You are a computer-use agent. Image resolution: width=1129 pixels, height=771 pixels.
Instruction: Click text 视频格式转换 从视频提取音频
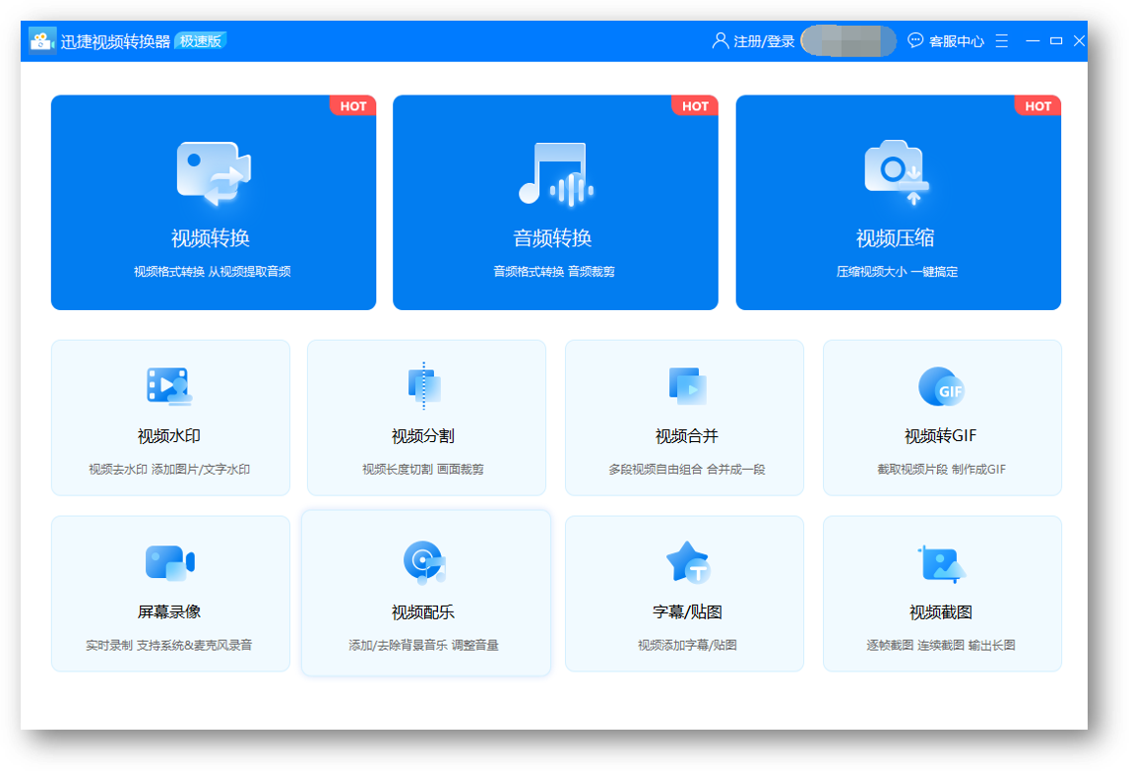[213, 272]
